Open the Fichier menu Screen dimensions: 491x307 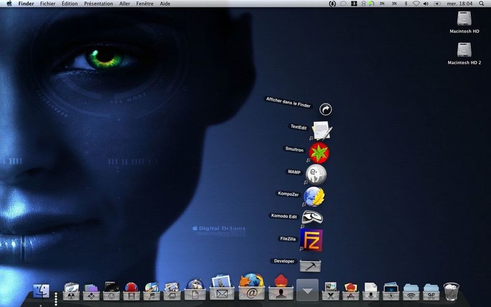[x=48, y=4]
